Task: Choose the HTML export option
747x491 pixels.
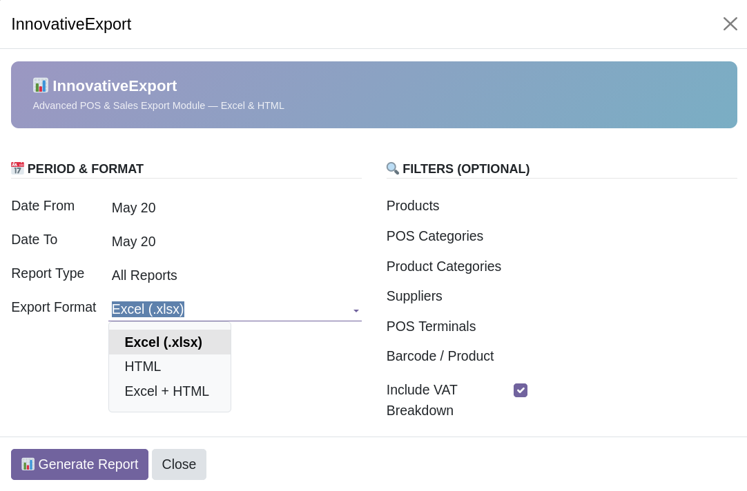Action: [x=170, y=366]
